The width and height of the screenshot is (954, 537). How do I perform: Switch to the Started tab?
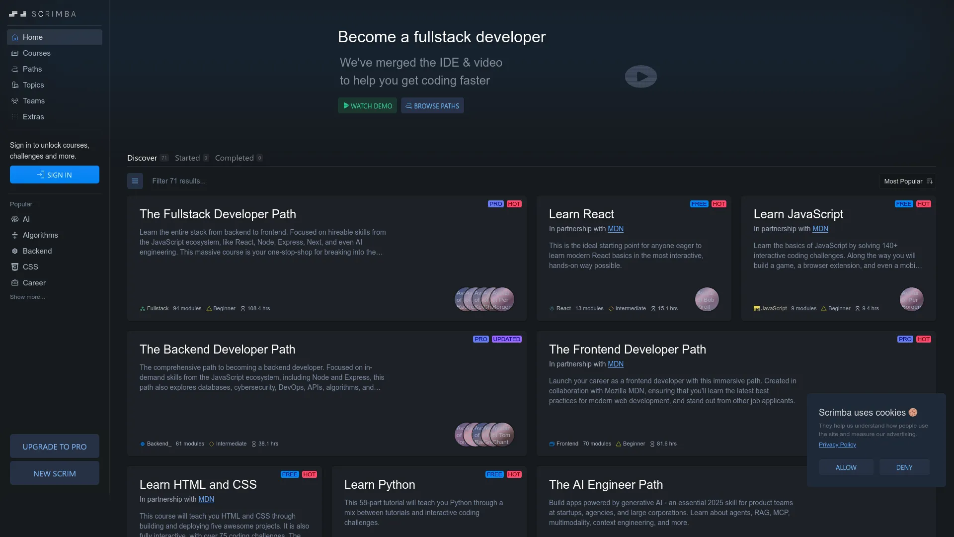(192, 158)
